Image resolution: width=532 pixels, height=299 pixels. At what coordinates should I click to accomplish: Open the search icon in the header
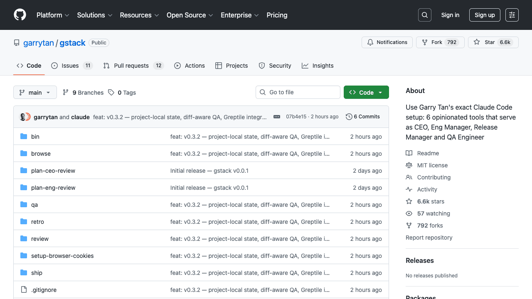pos(424,15)
